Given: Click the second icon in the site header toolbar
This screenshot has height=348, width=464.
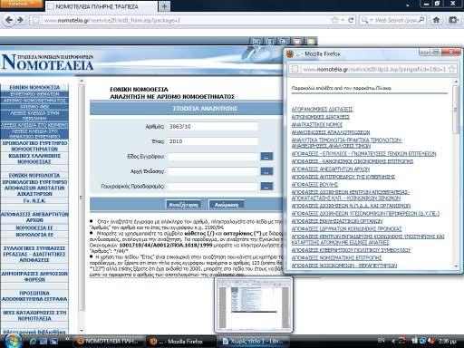Looking at the screenshot, I should click(270, 41).
